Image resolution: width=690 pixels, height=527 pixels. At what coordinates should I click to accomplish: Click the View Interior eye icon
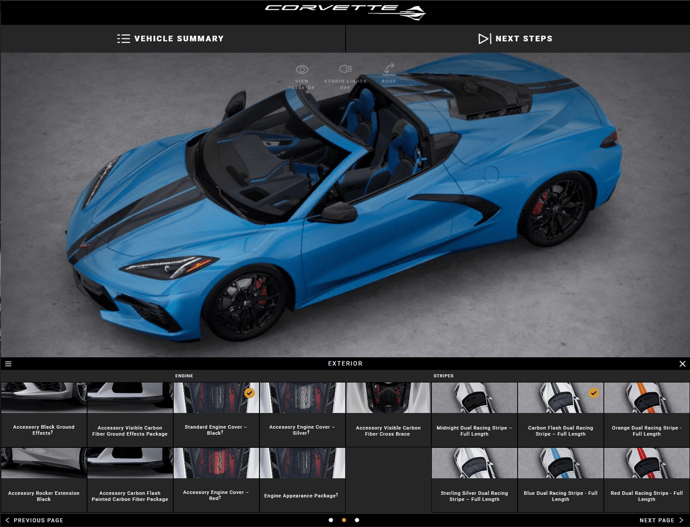[x=302, y=69]
